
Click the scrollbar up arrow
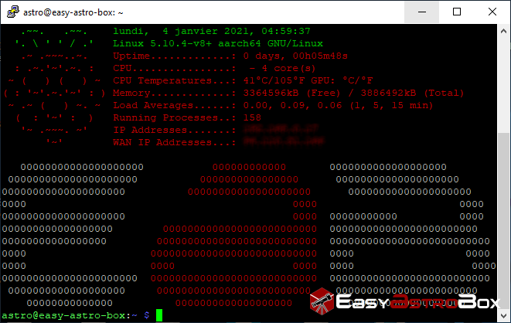pyautogui.click(x=503, y=31)
